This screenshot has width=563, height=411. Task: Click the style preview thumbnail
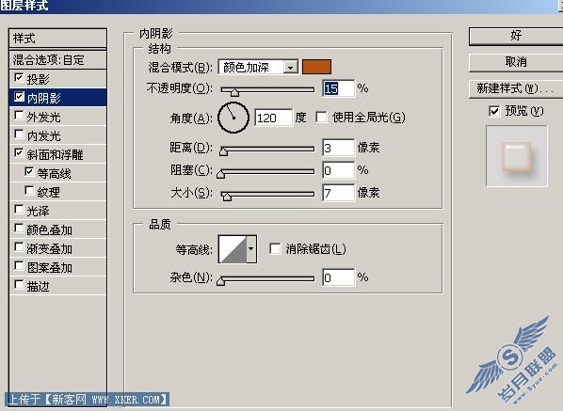[517, 156]
